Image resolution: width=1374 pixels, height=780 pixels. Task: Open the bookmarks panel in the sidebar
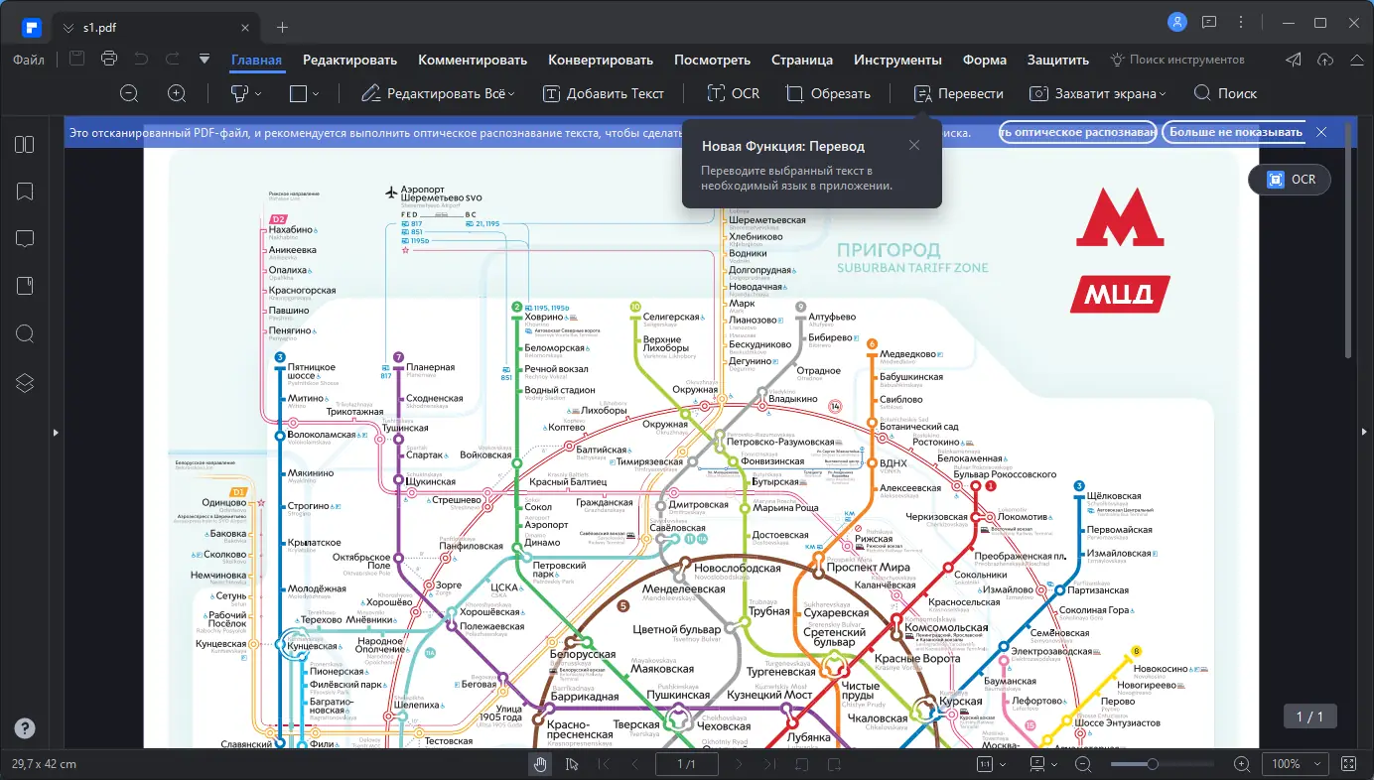(x=25, y=192)
